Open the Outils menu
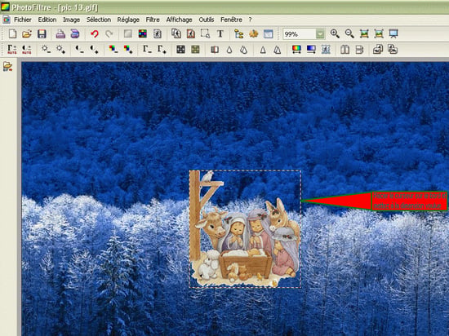The image size is (449, 336). click(x=207, y=20)
